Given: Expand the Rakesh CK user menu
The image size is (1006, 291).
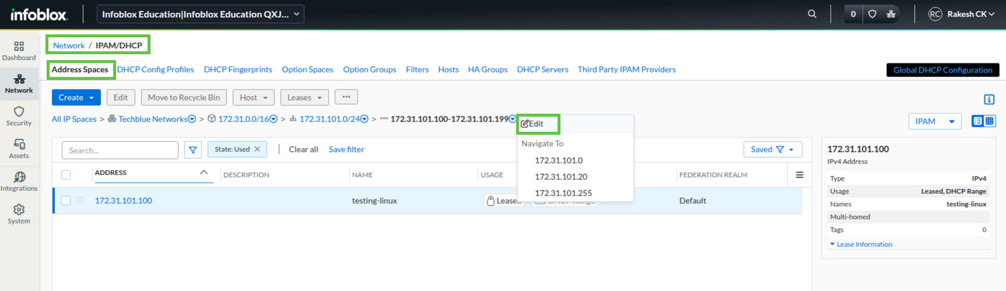Looking at the screenshot, I should [x=970, y=14].
